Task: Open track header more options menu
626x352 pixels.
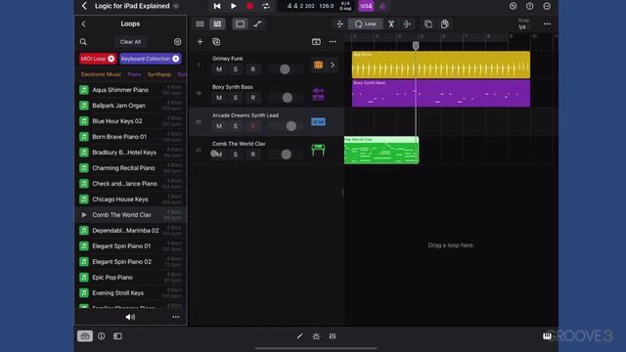Action: pos(333,42)
